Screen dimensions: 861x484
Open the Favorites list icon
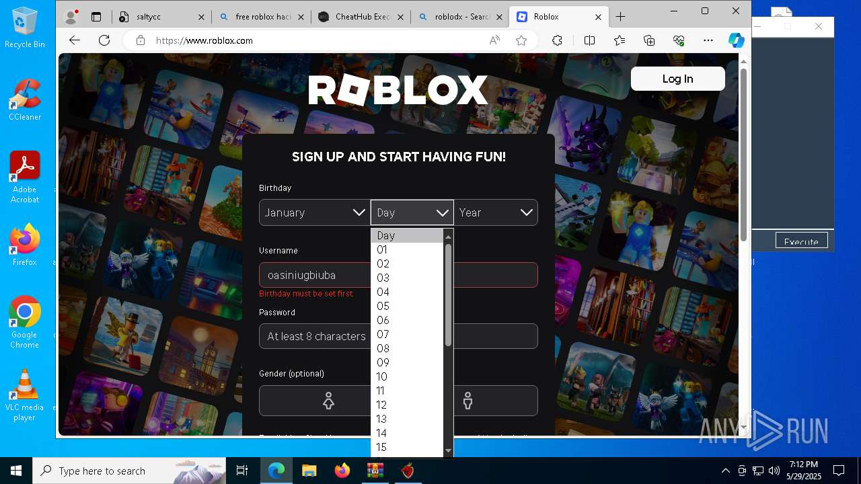coord(620,40)
